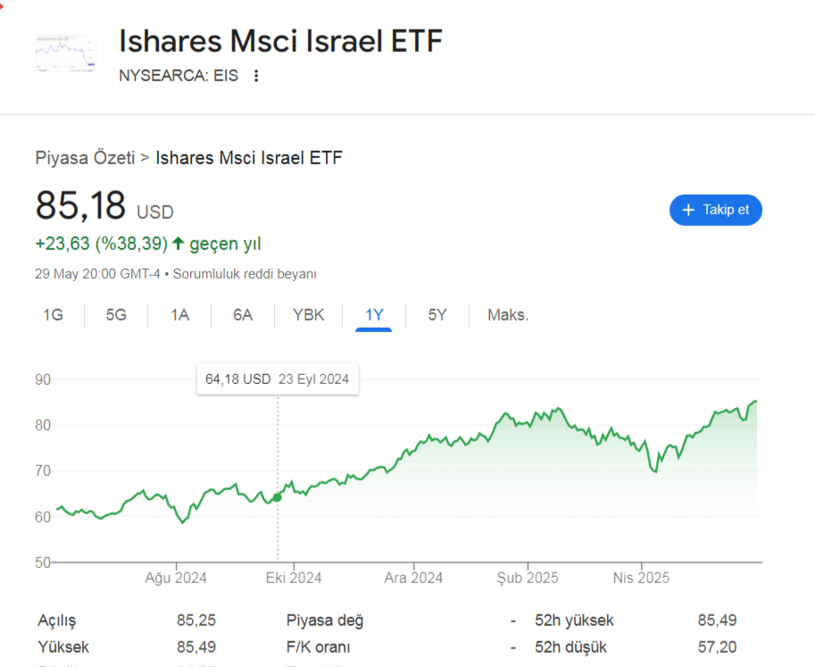Click the 64,18 USD chart tooltip
Image resolution: width=815 pixels, height=667 pixels.
coord(277,379)
